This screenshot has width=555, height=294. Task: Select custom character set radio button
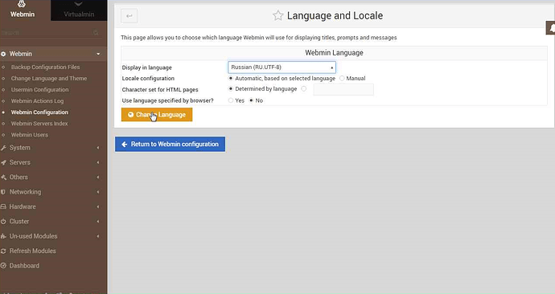[x=304, y=88]
